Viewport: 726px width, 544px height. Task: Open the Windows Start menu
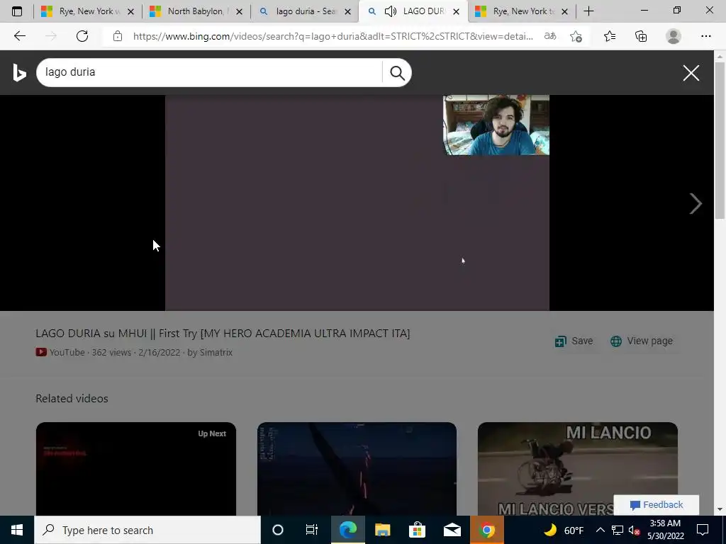(x=17, y=530)
